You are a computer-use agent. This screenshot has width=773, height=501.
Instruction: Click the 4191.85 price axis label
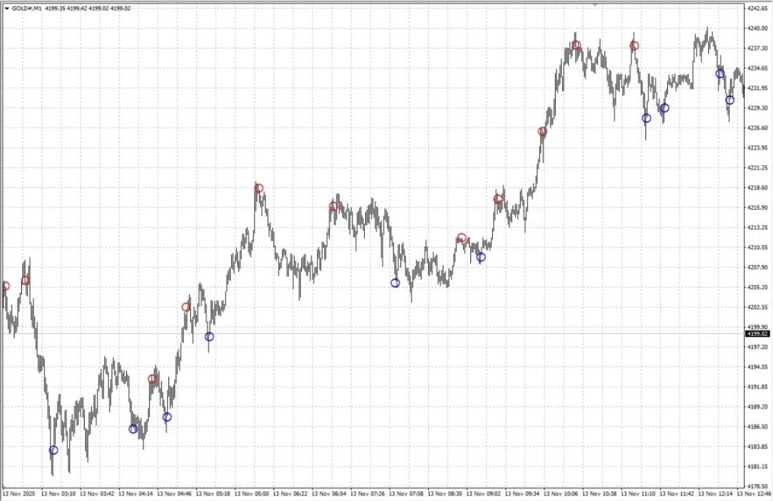[758, 387]
